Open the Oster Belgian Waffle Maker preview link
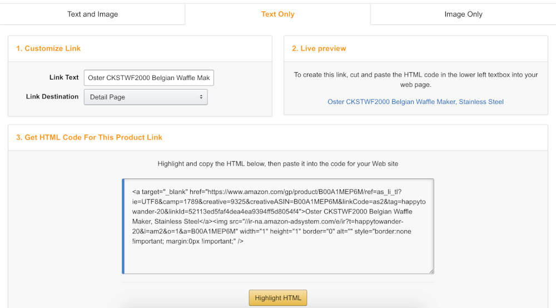 (x=415, y=102)
